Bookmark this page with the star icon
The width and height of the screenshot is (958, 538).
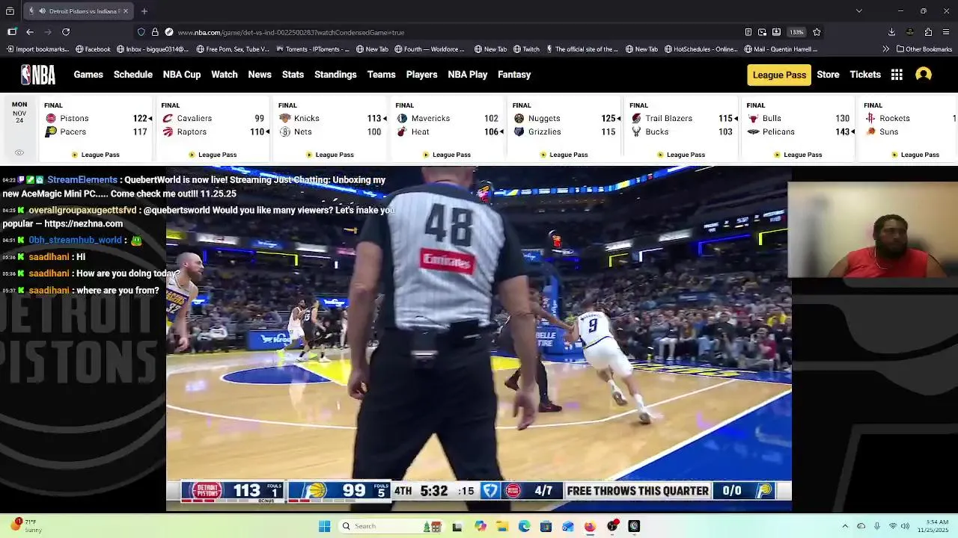click(817, 32)
